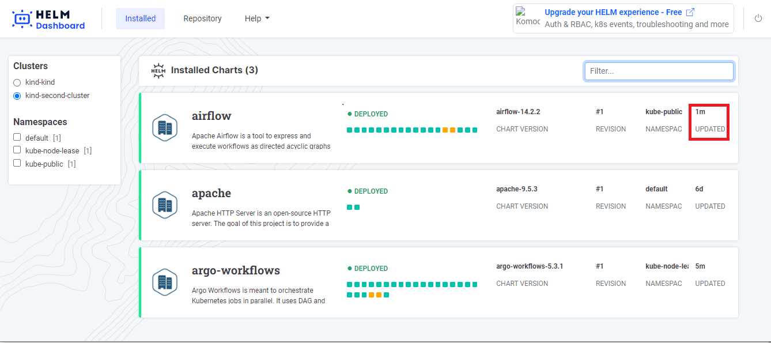Click the Helm icon beside Installed Charts

158,70
